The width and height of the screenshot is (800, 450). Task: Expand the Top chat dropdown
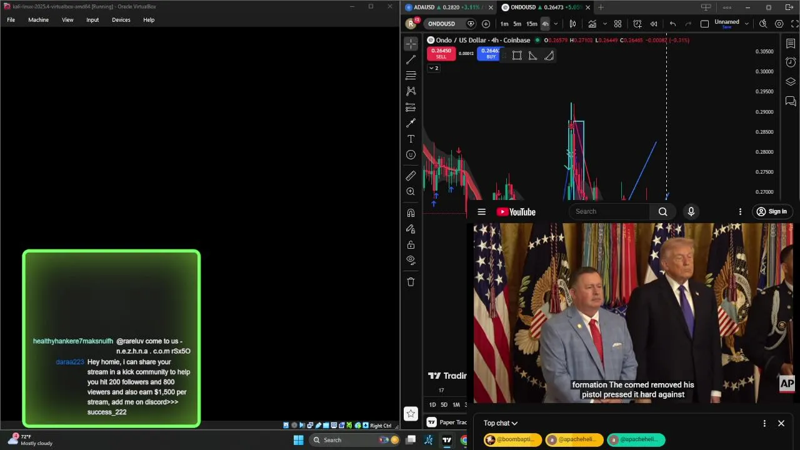(x=501, y=423)
